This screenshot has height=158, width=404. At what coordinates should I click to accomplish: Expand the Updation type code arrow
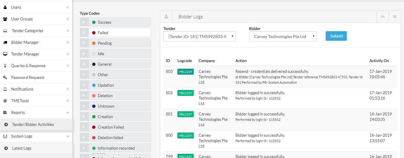84,85
